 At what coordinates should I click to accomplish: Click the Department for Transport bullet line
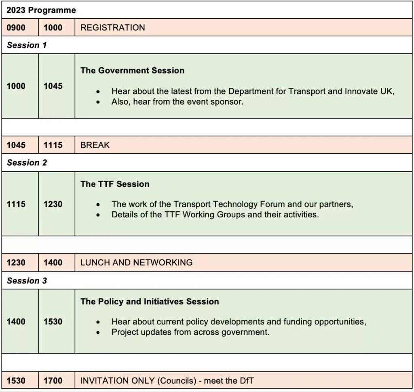tap(253, 91)
